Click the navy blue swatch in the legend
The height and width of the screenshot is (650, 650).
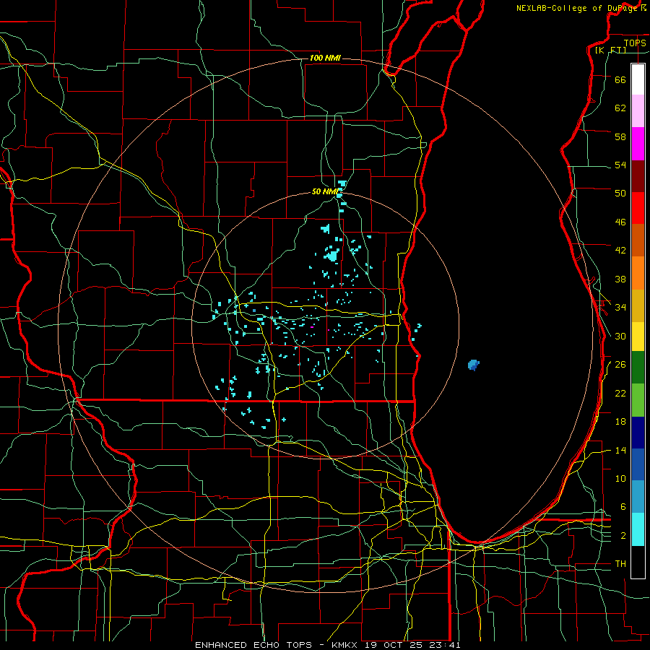638,433
